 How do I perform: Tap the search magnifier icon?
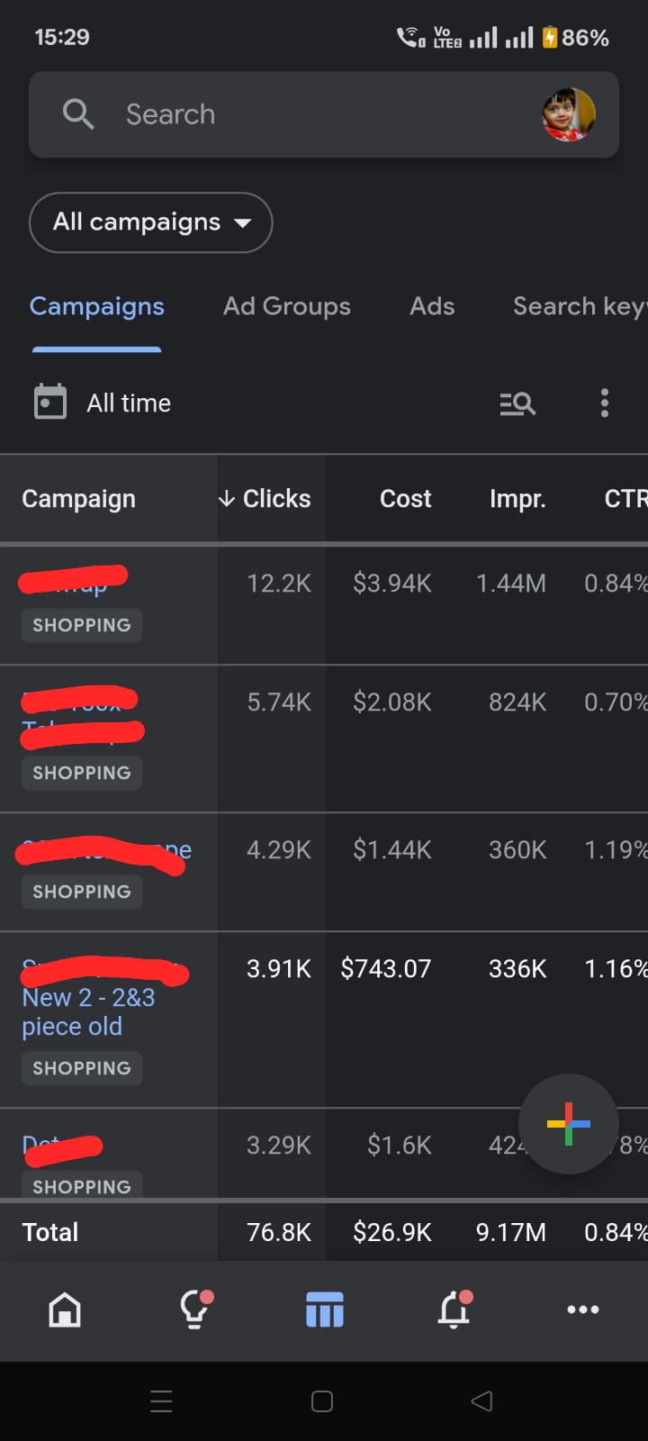(x=78, y=114)
